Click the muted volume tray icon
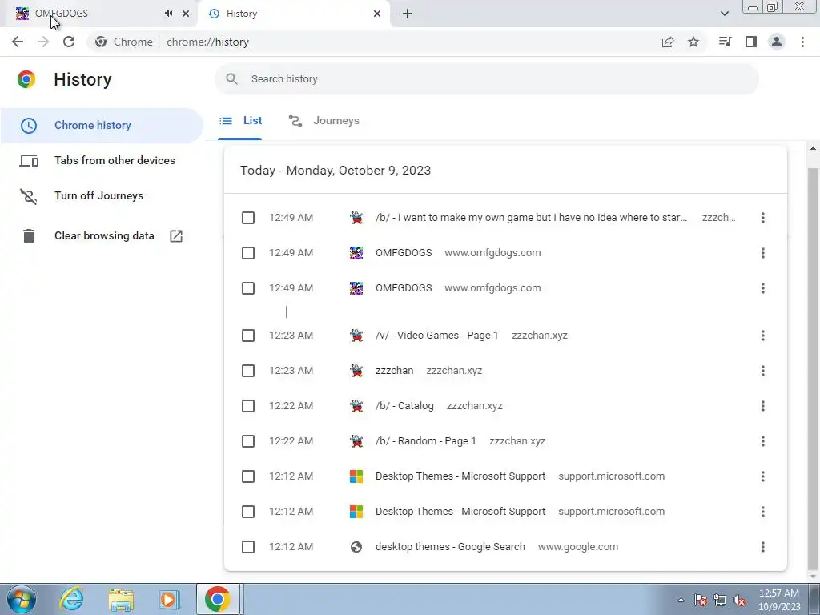820x615 pixels. click(x=739, y=601)
